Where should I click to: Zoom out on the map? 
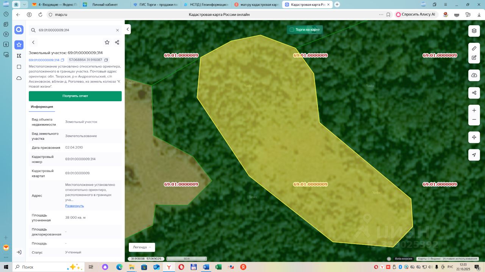474,120
